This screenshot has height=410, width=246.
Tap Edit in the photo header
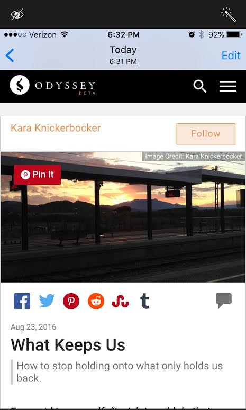[231, 56]
